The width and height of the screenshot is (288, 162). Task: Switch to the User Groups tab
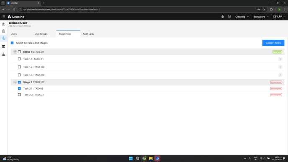tap(41, 34)
